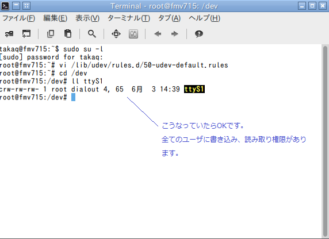Screen dimensions: 329x239
Task: Go to previous tab arrow
Action: pos(158,34)
